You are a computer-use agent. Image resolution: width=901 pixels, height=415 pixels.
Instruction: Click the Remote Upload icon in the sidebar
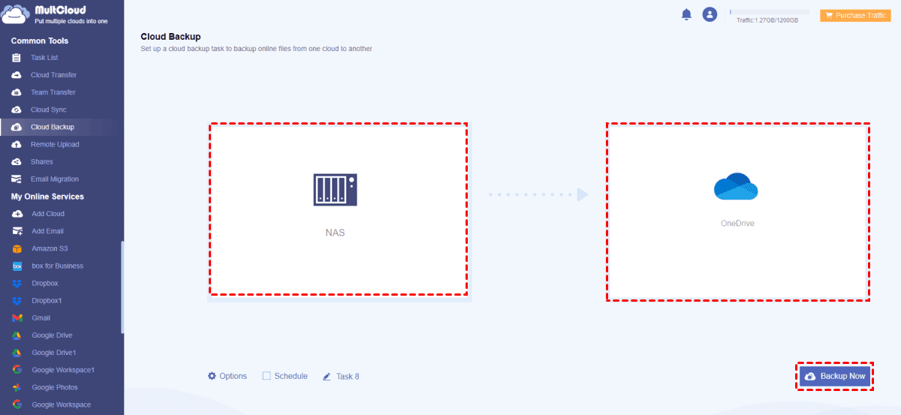coord(17,144)
